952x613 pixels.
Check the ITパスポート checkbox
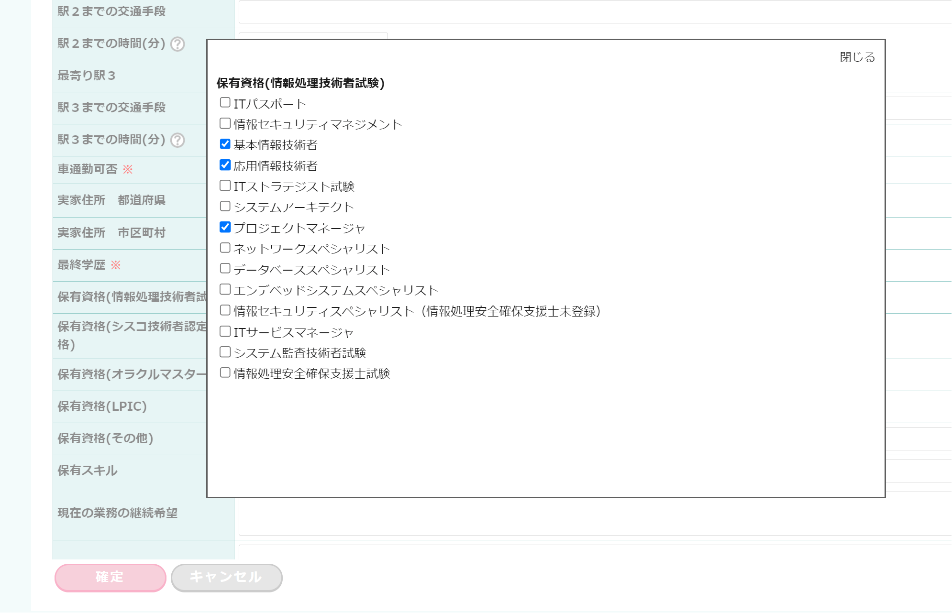click(225, 102)
